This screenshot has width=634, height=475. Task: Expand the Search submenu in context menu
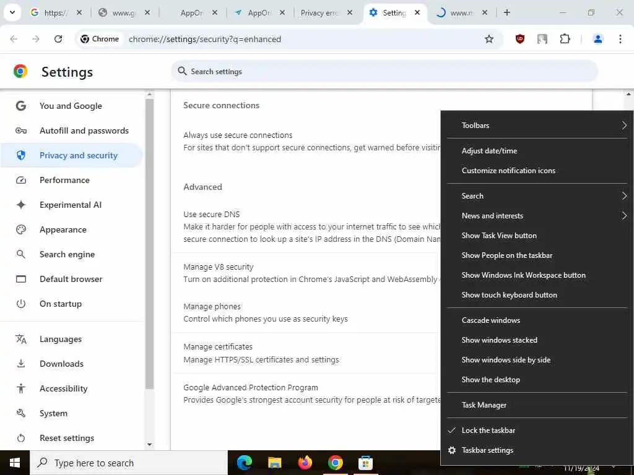click(x=537, y=196)
